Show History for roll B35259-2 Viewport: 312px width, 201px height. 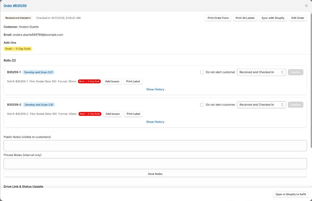[x=155, y=122]
